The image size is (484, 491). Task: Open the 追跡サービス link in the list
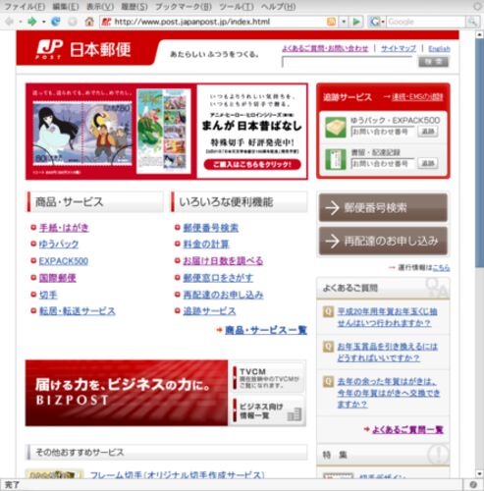209,311
